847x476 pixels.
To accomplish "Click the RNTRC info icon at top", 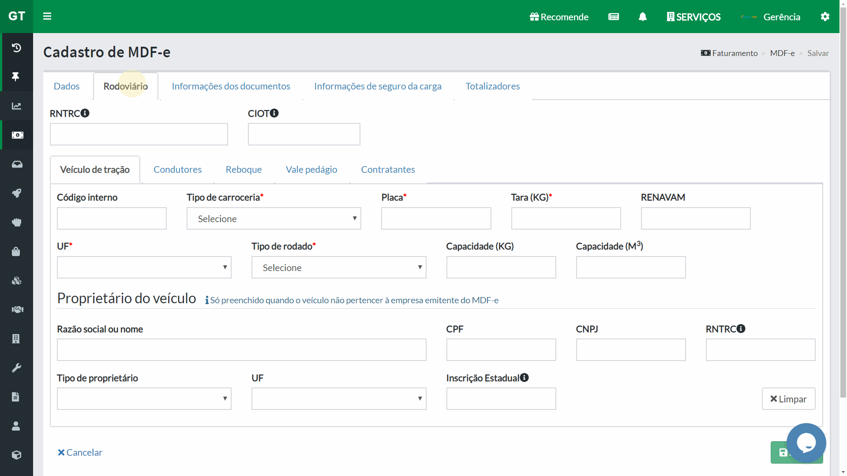I will pos(85,113).
